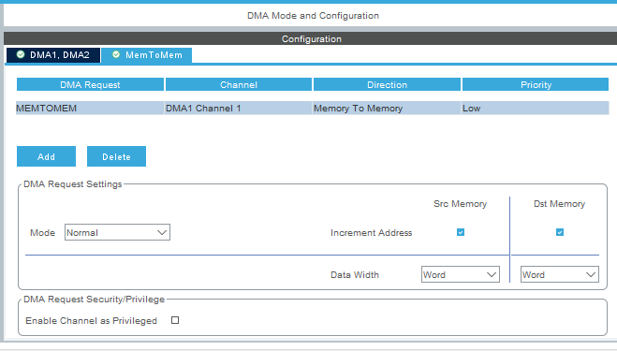Screen dimensions: 617x351
Task: Click the Add button
Action: [47, 156]
